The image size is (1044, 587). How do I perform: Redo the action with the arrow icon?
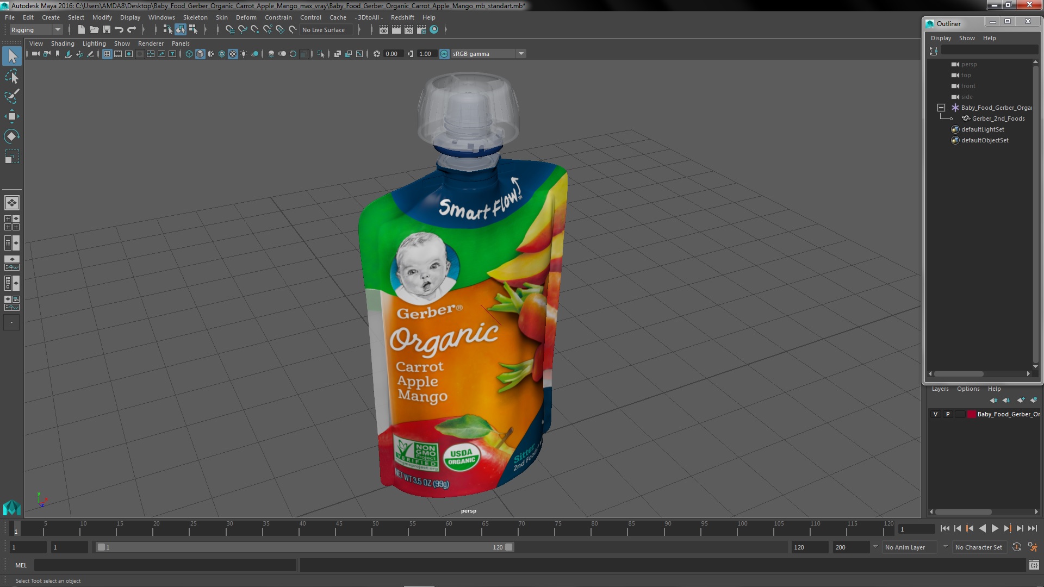coord(132,30)
